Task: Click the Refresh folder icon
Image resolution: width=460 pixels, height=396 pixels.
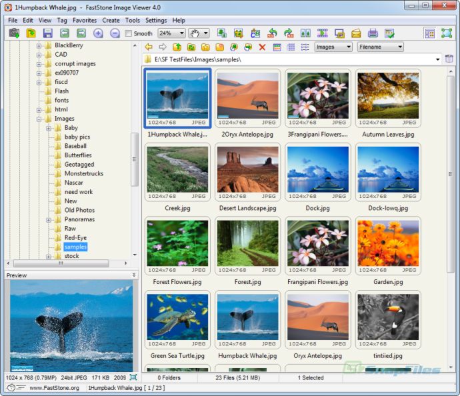Action: (x=191, y=47)
